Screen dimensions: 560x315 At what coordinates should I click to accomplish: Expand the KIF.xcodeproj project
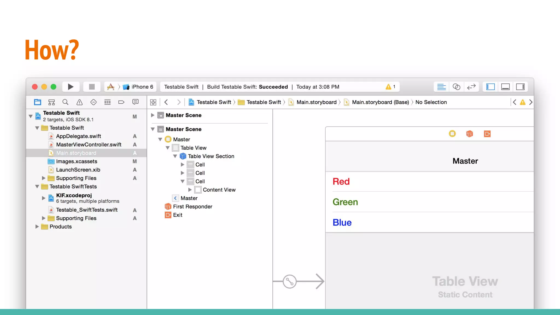[x=43, y=198]
